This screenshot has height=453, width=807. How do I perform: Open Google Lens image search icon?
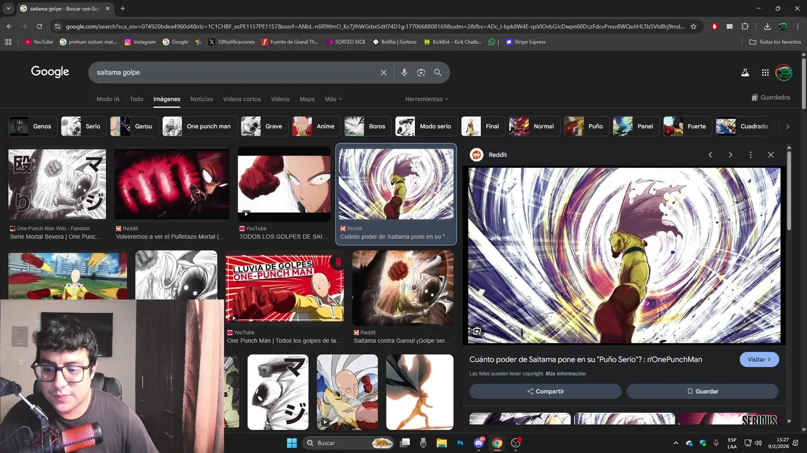coord(421,72)
